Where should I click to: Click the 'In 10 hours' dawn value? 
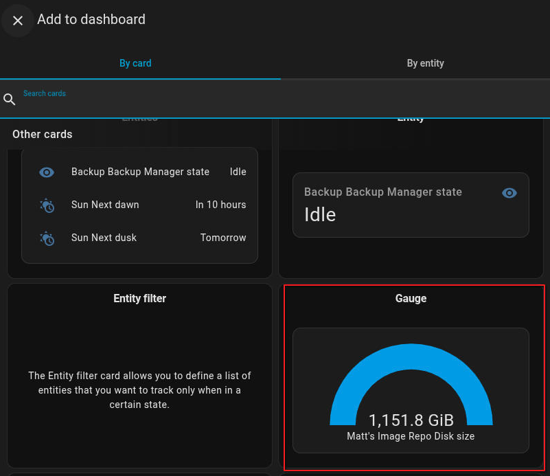(220, 205)
